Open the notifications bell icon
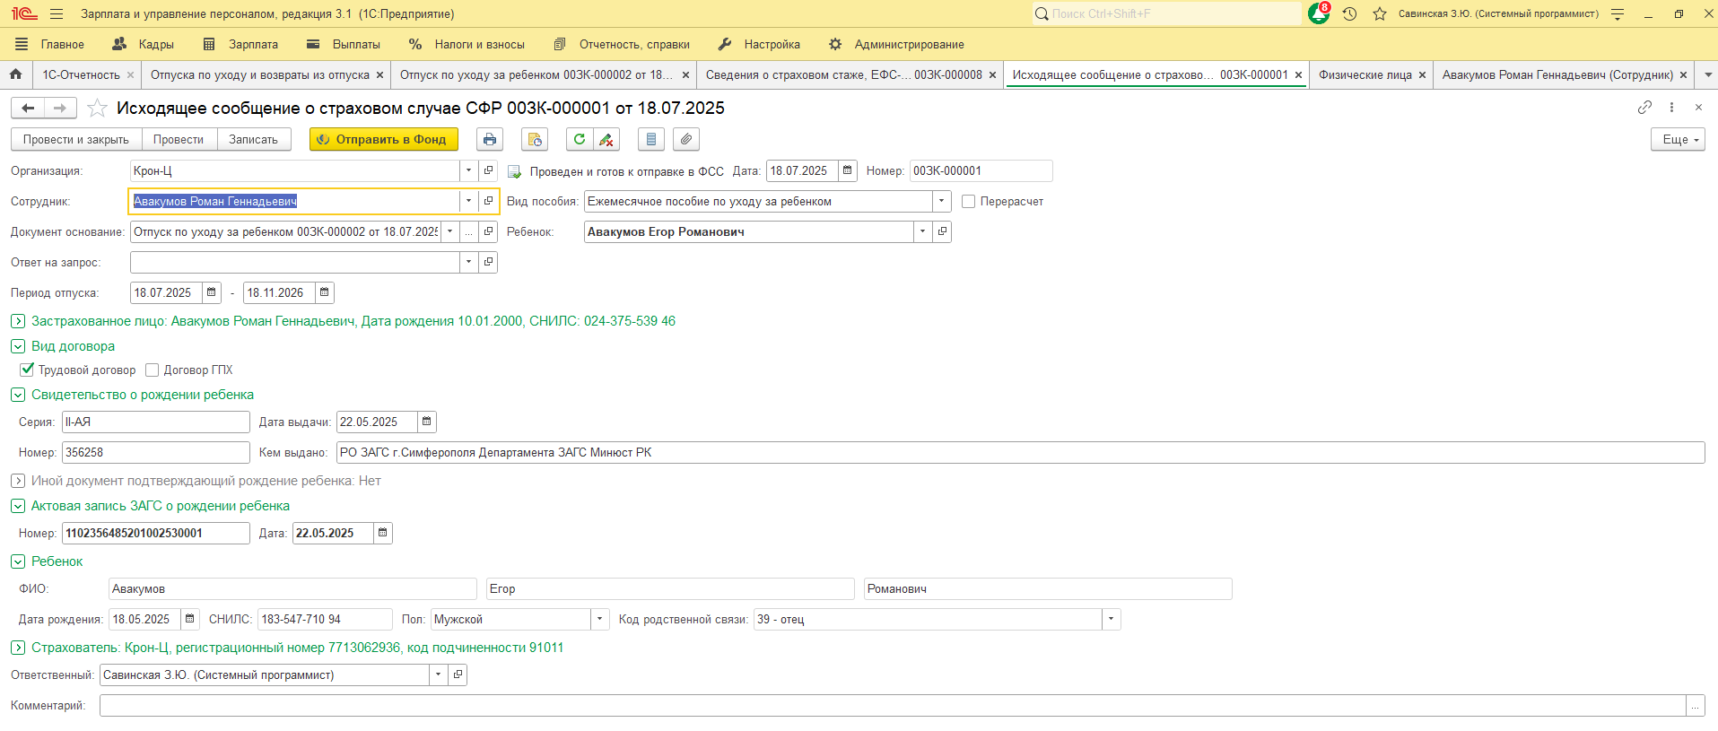Viewport: 1718px width, 731px height. click(1318, 13)
